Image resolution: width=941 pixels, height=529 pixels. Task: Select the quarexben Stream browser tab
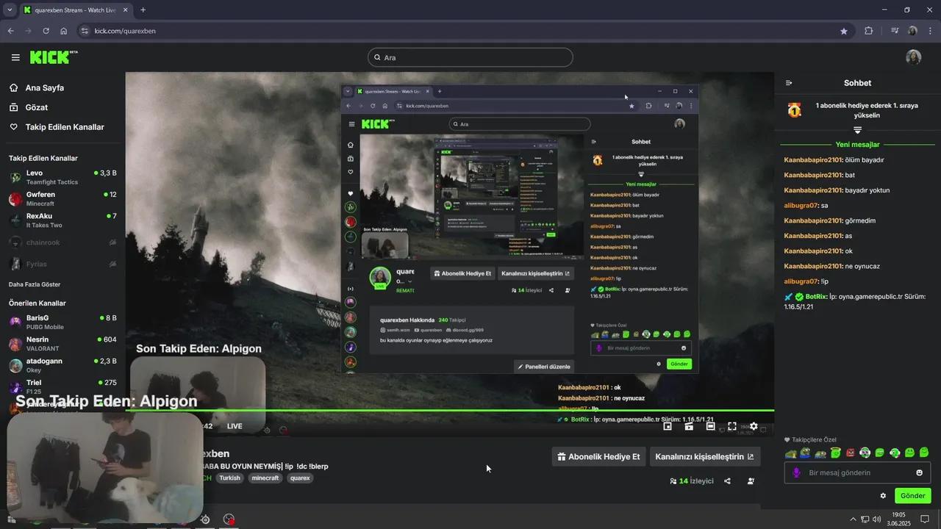(76, 10)
